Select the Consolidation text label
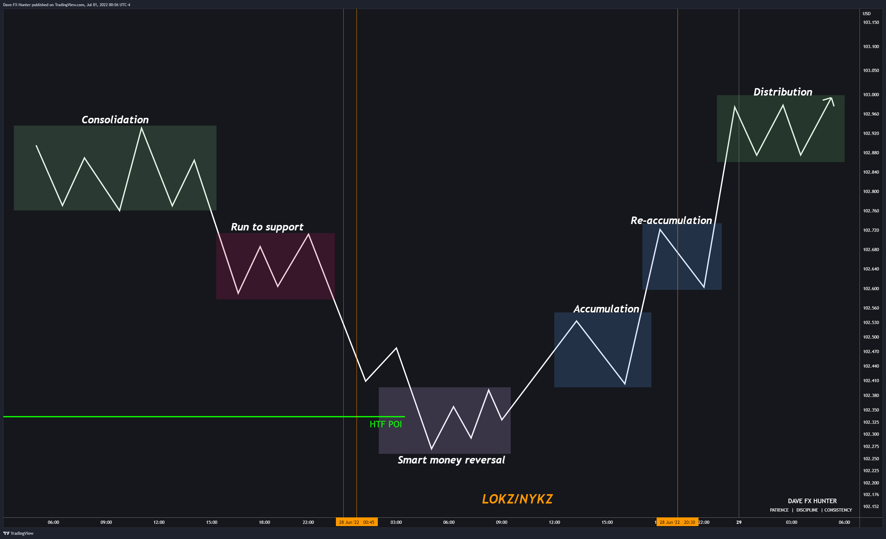Viewport: 886px width, 539px height. tap(115, 119)
